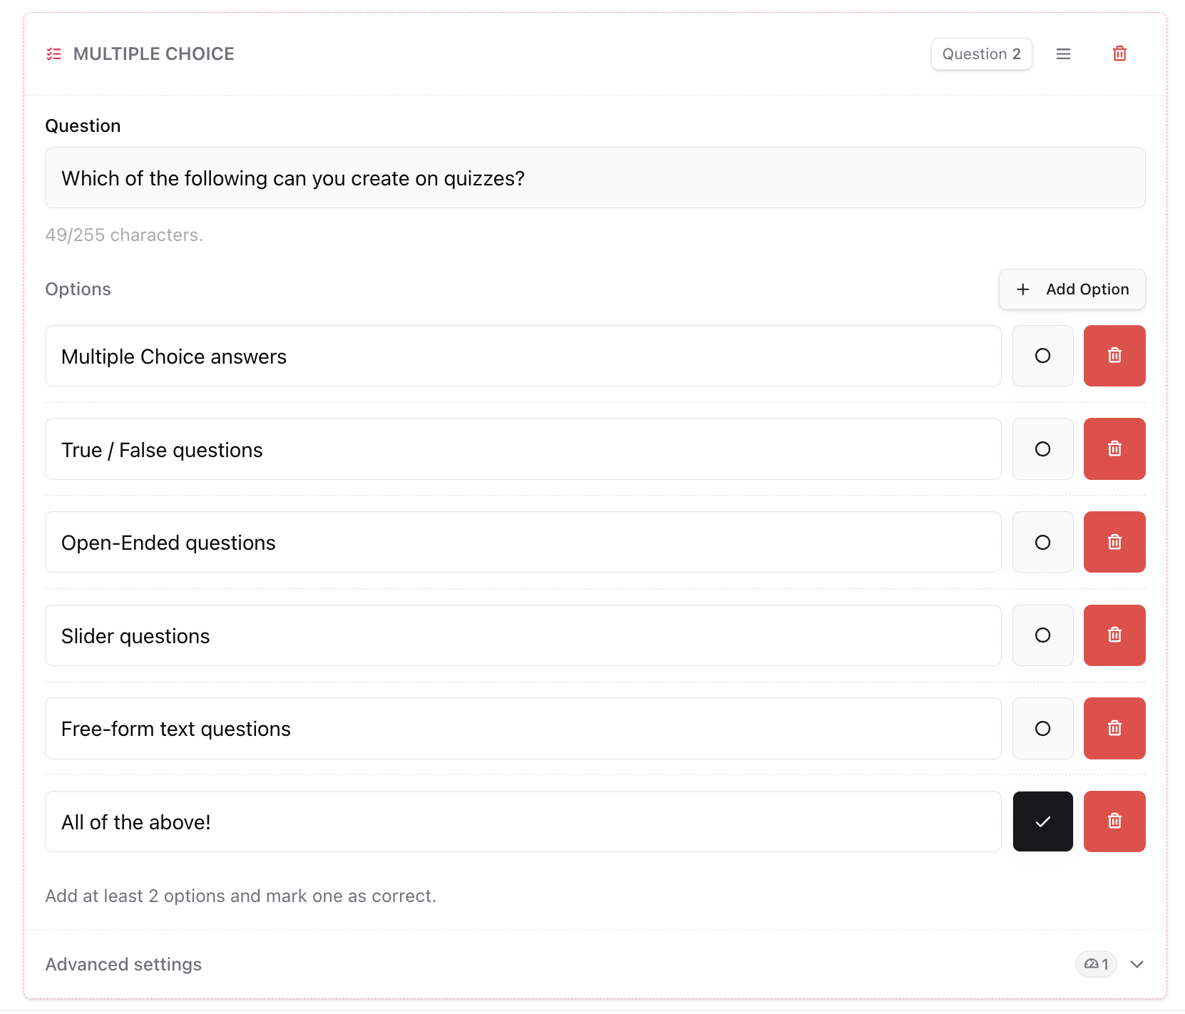Image resolution: width=1185 pixels, height=1014 pixels.
Task: Select the circle toggle for 'True / False questions'
Action: tap(1042, 449)
